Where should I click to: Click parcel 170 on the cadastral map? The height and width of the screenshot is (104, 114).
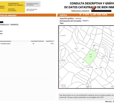[x=102, y=58]
